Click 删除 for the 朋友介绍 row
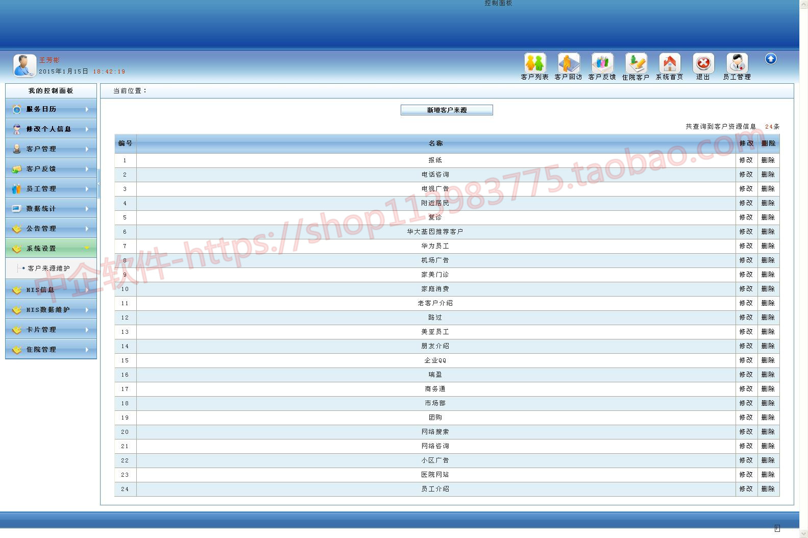This screenshot has width=808, height=538. click(x=768, y=346)
